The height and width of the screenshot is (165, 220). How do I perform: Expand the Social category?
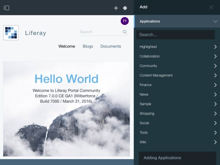[x=178, y=123]
